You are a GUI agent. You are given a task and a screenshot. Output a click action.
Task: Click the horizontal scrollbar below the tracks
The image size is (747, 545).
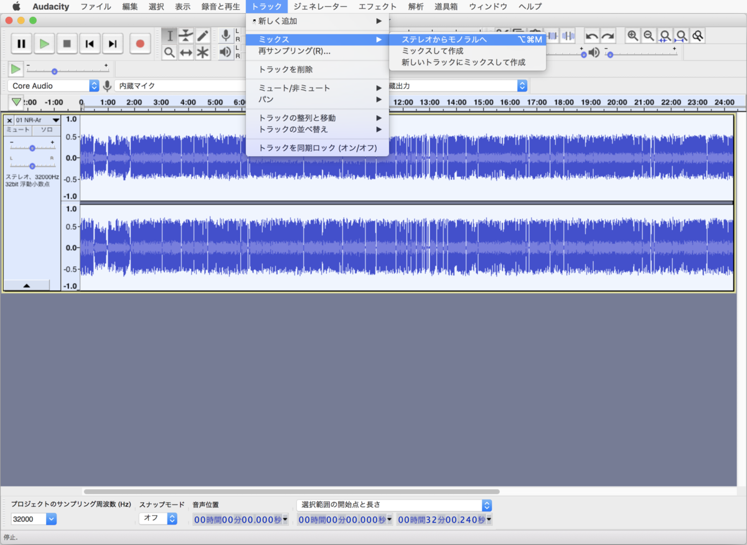point(291,491)
